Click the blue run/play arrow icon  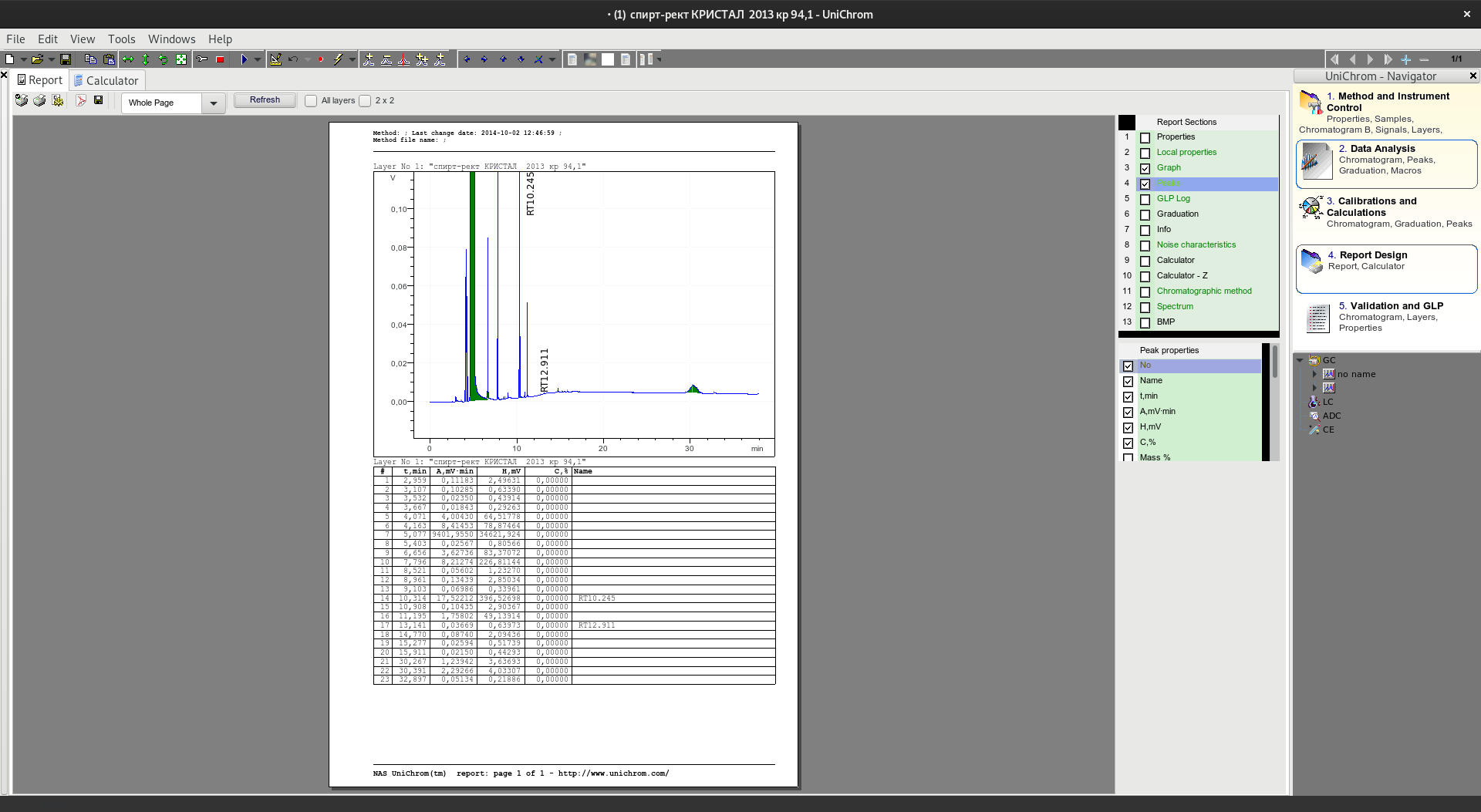[244, 59]
